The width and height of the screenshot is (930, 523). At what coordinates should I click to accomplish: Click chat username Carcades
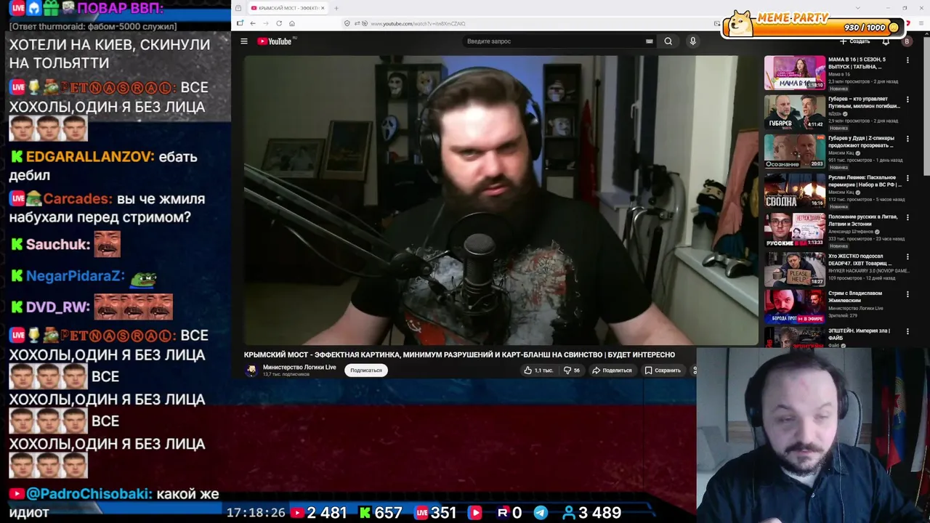pyautogui.click(x=78, y=199)
